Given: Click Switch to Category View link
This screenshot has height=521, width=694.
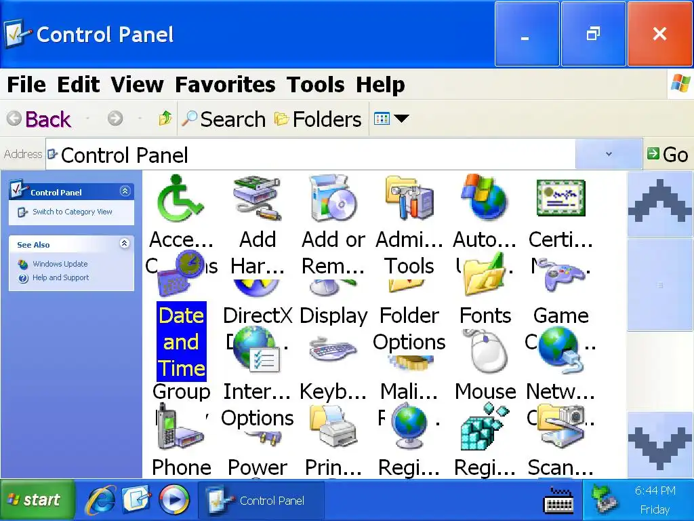Looking at the screenshot, I should click(x=72, y=212).
